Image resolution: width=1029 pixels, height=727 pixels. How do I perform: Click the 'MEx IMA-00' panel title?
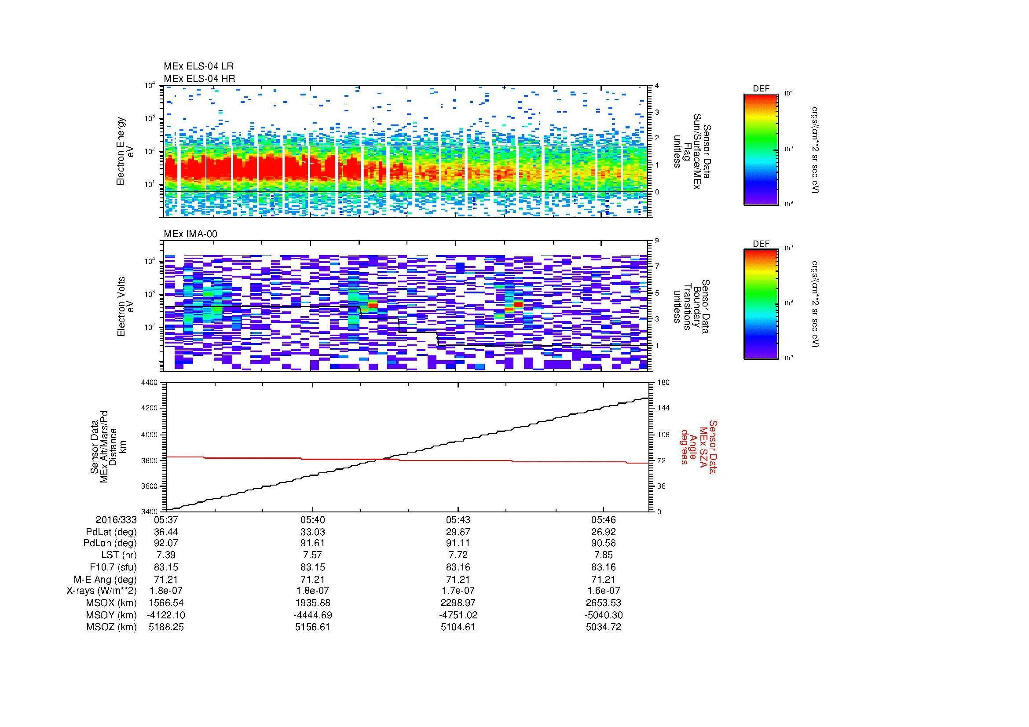pos(190,234)
